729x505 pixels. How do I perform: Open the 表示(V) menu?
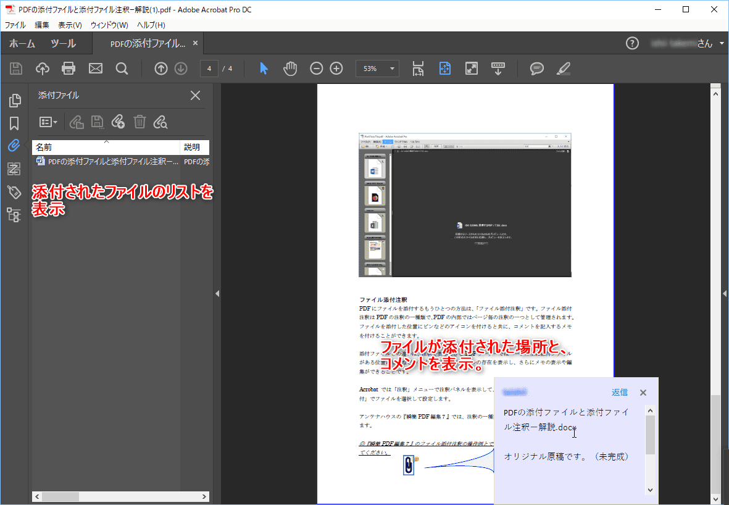pos(70,25)
